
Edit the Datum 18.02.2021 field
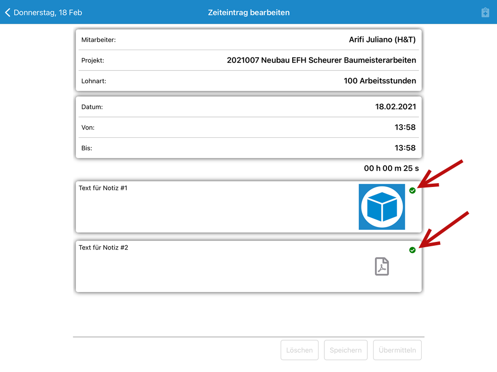pos(249,107)
